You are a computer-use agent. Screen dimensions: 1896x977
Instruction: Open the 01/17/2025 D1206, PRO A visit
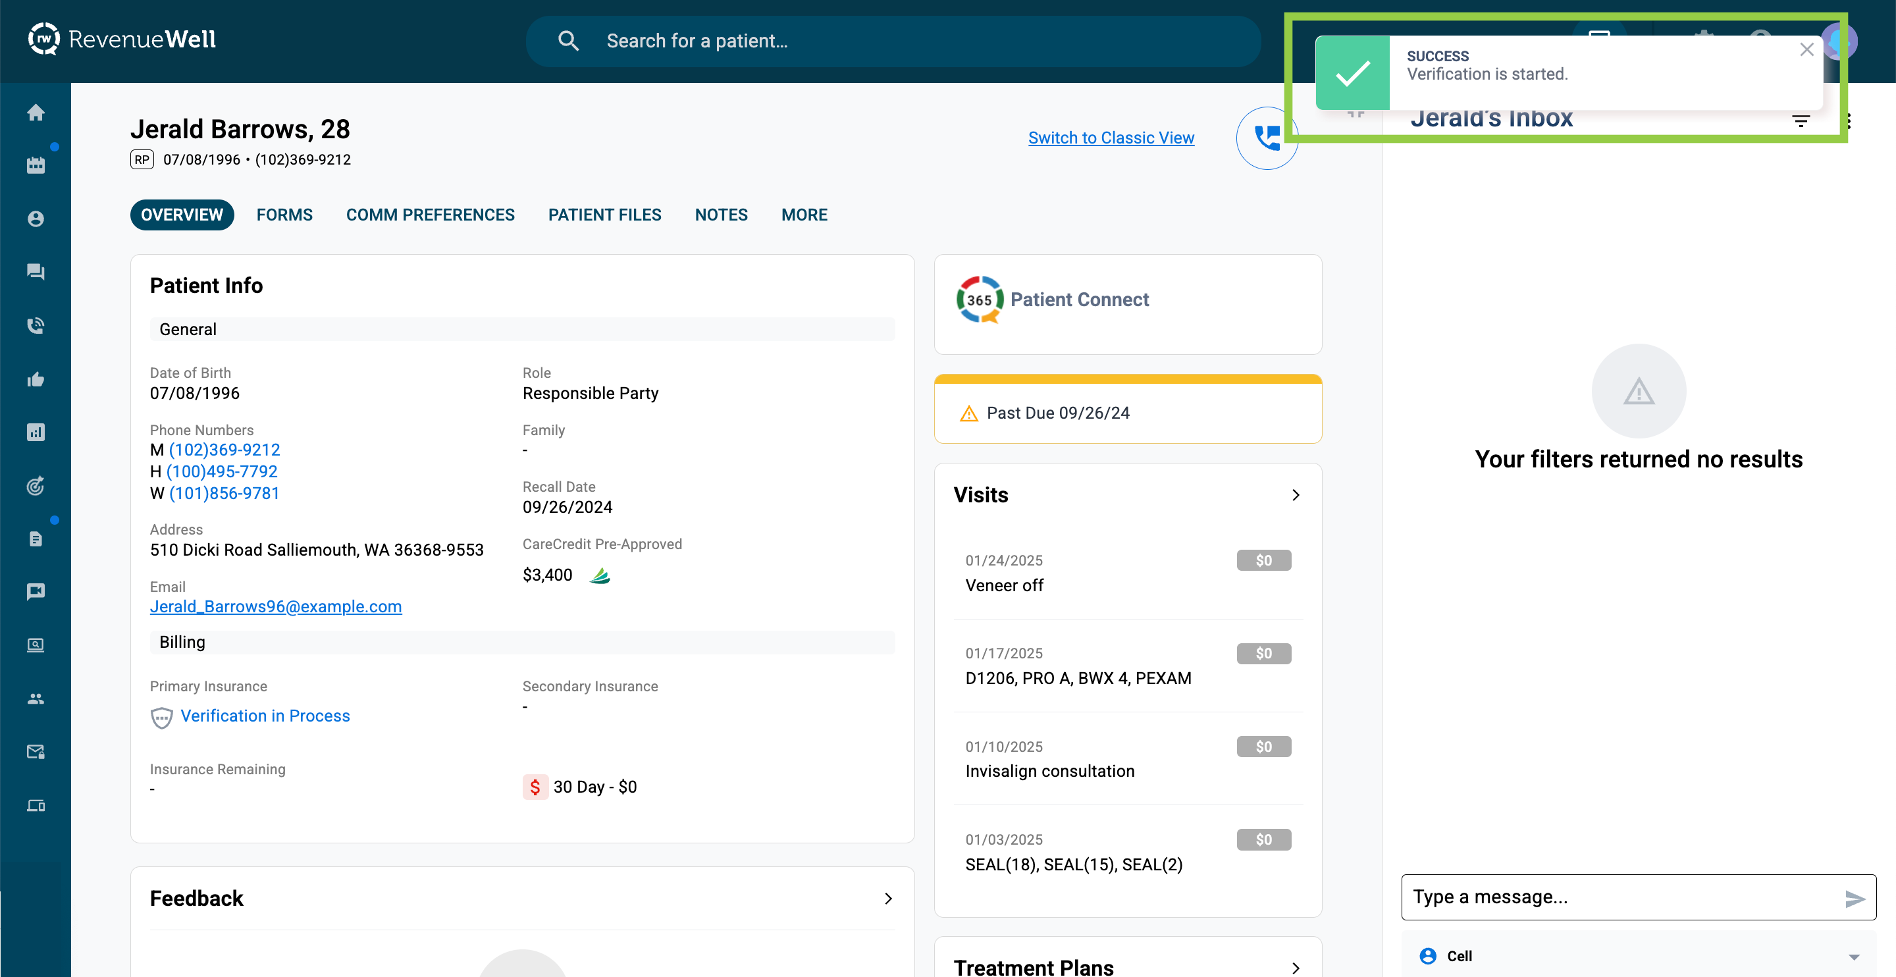1127,666
